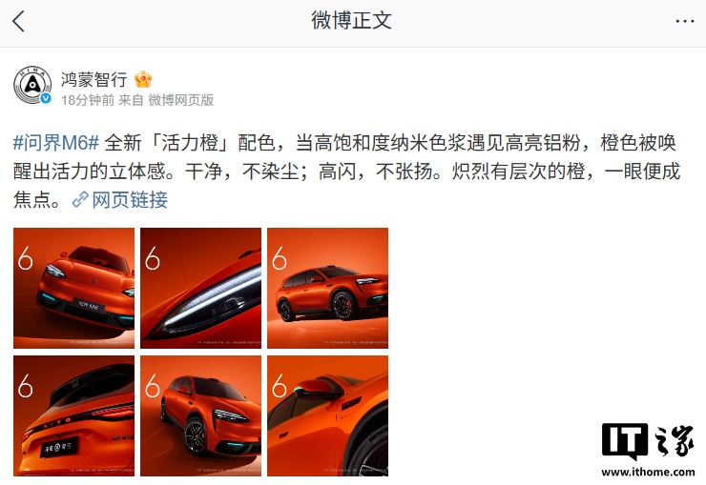Click the 微博网页版 source link
706x485 pixels.
click(181, 100)
